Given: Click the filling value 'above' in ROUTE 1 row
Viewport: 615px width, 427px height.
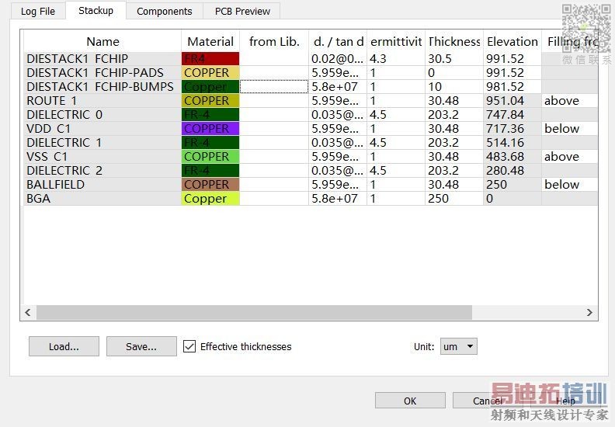Looking at the screenshot, I should coord(561,101).
